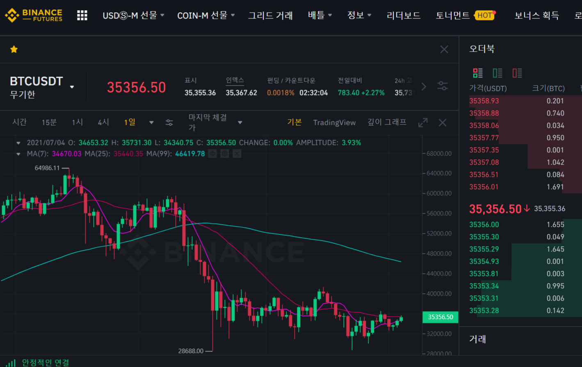Screen dimensions: 582x367
Task: Open Grid Trading (그리드 거래) menu
Action: (270, 16)
